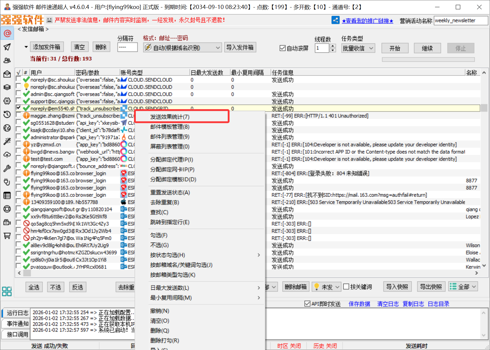
Task: Click the 营销活动名称 input field
Action: click(x=461, y=21)
